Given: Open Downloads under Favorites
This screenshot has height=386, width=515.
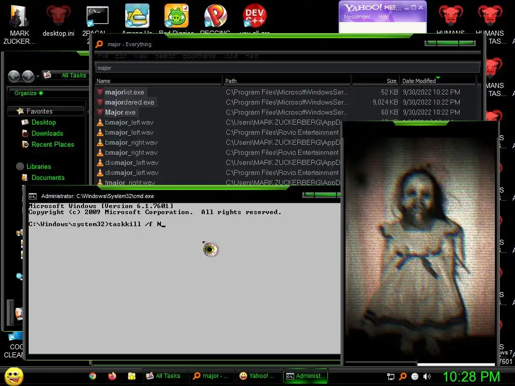Looking at the screenshot, I should tap(47, 134).
